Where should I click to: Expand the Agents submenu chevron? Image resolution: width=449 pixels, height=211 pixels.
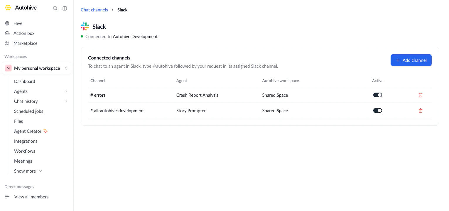(66, 91)
